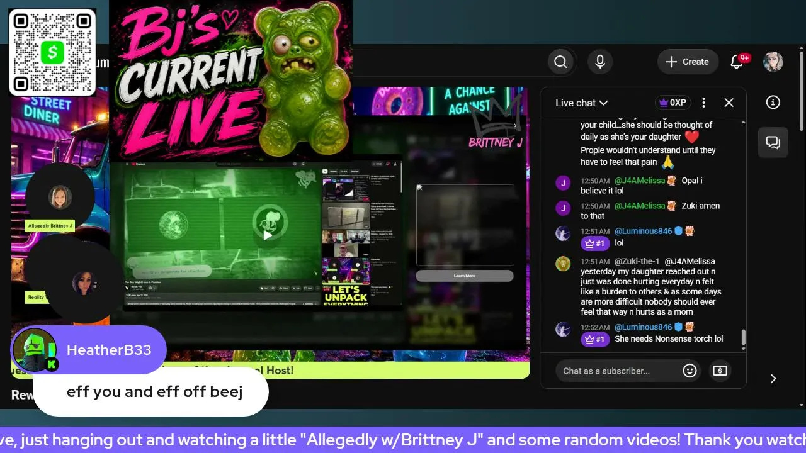Click Luminous846's avatar on the 12:51 AM message
The image size is (806, 453).
pos(563,233)
